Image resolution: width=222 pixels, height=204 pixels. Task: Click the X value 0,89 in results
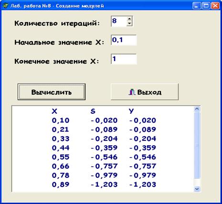click(x=61, y=184)
